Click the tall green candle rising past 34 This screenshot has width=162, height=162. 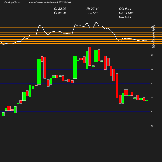coord(39,72)
